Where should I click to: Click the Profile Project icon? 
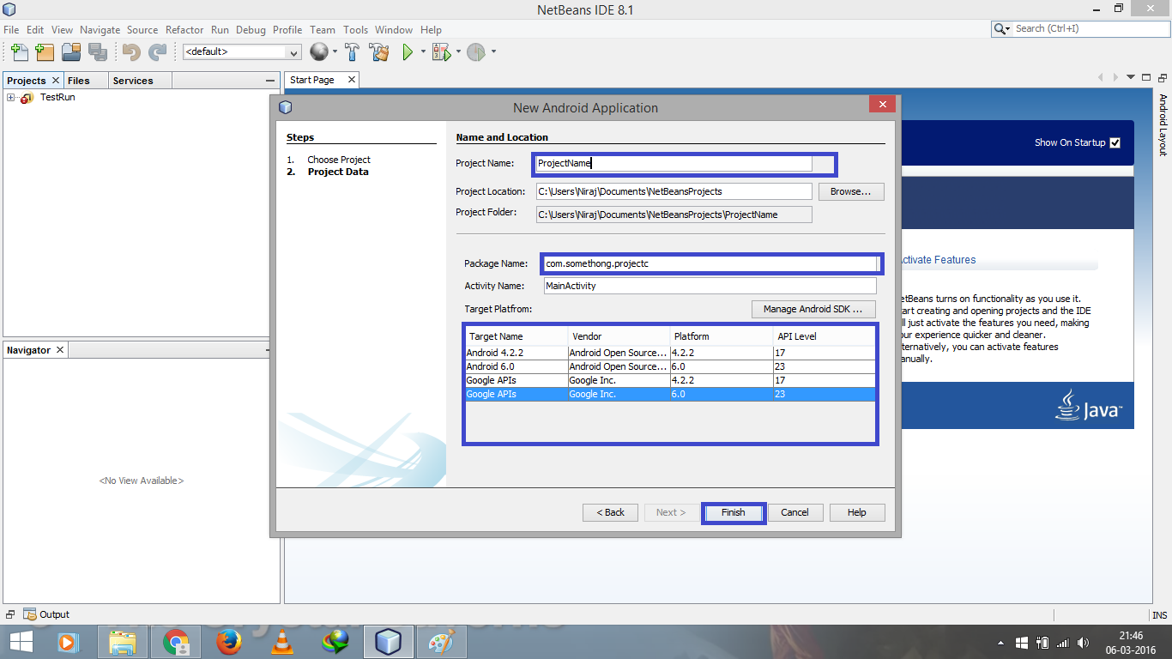(476, 52)
